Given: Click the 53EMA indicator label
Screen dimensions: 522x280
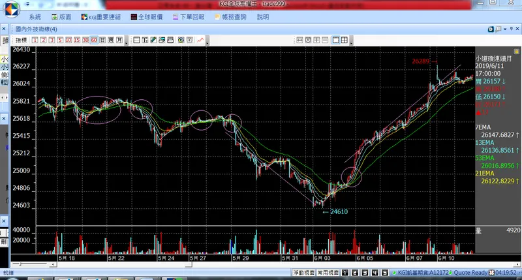Looking at the screenshot, I should click(485, 158).
